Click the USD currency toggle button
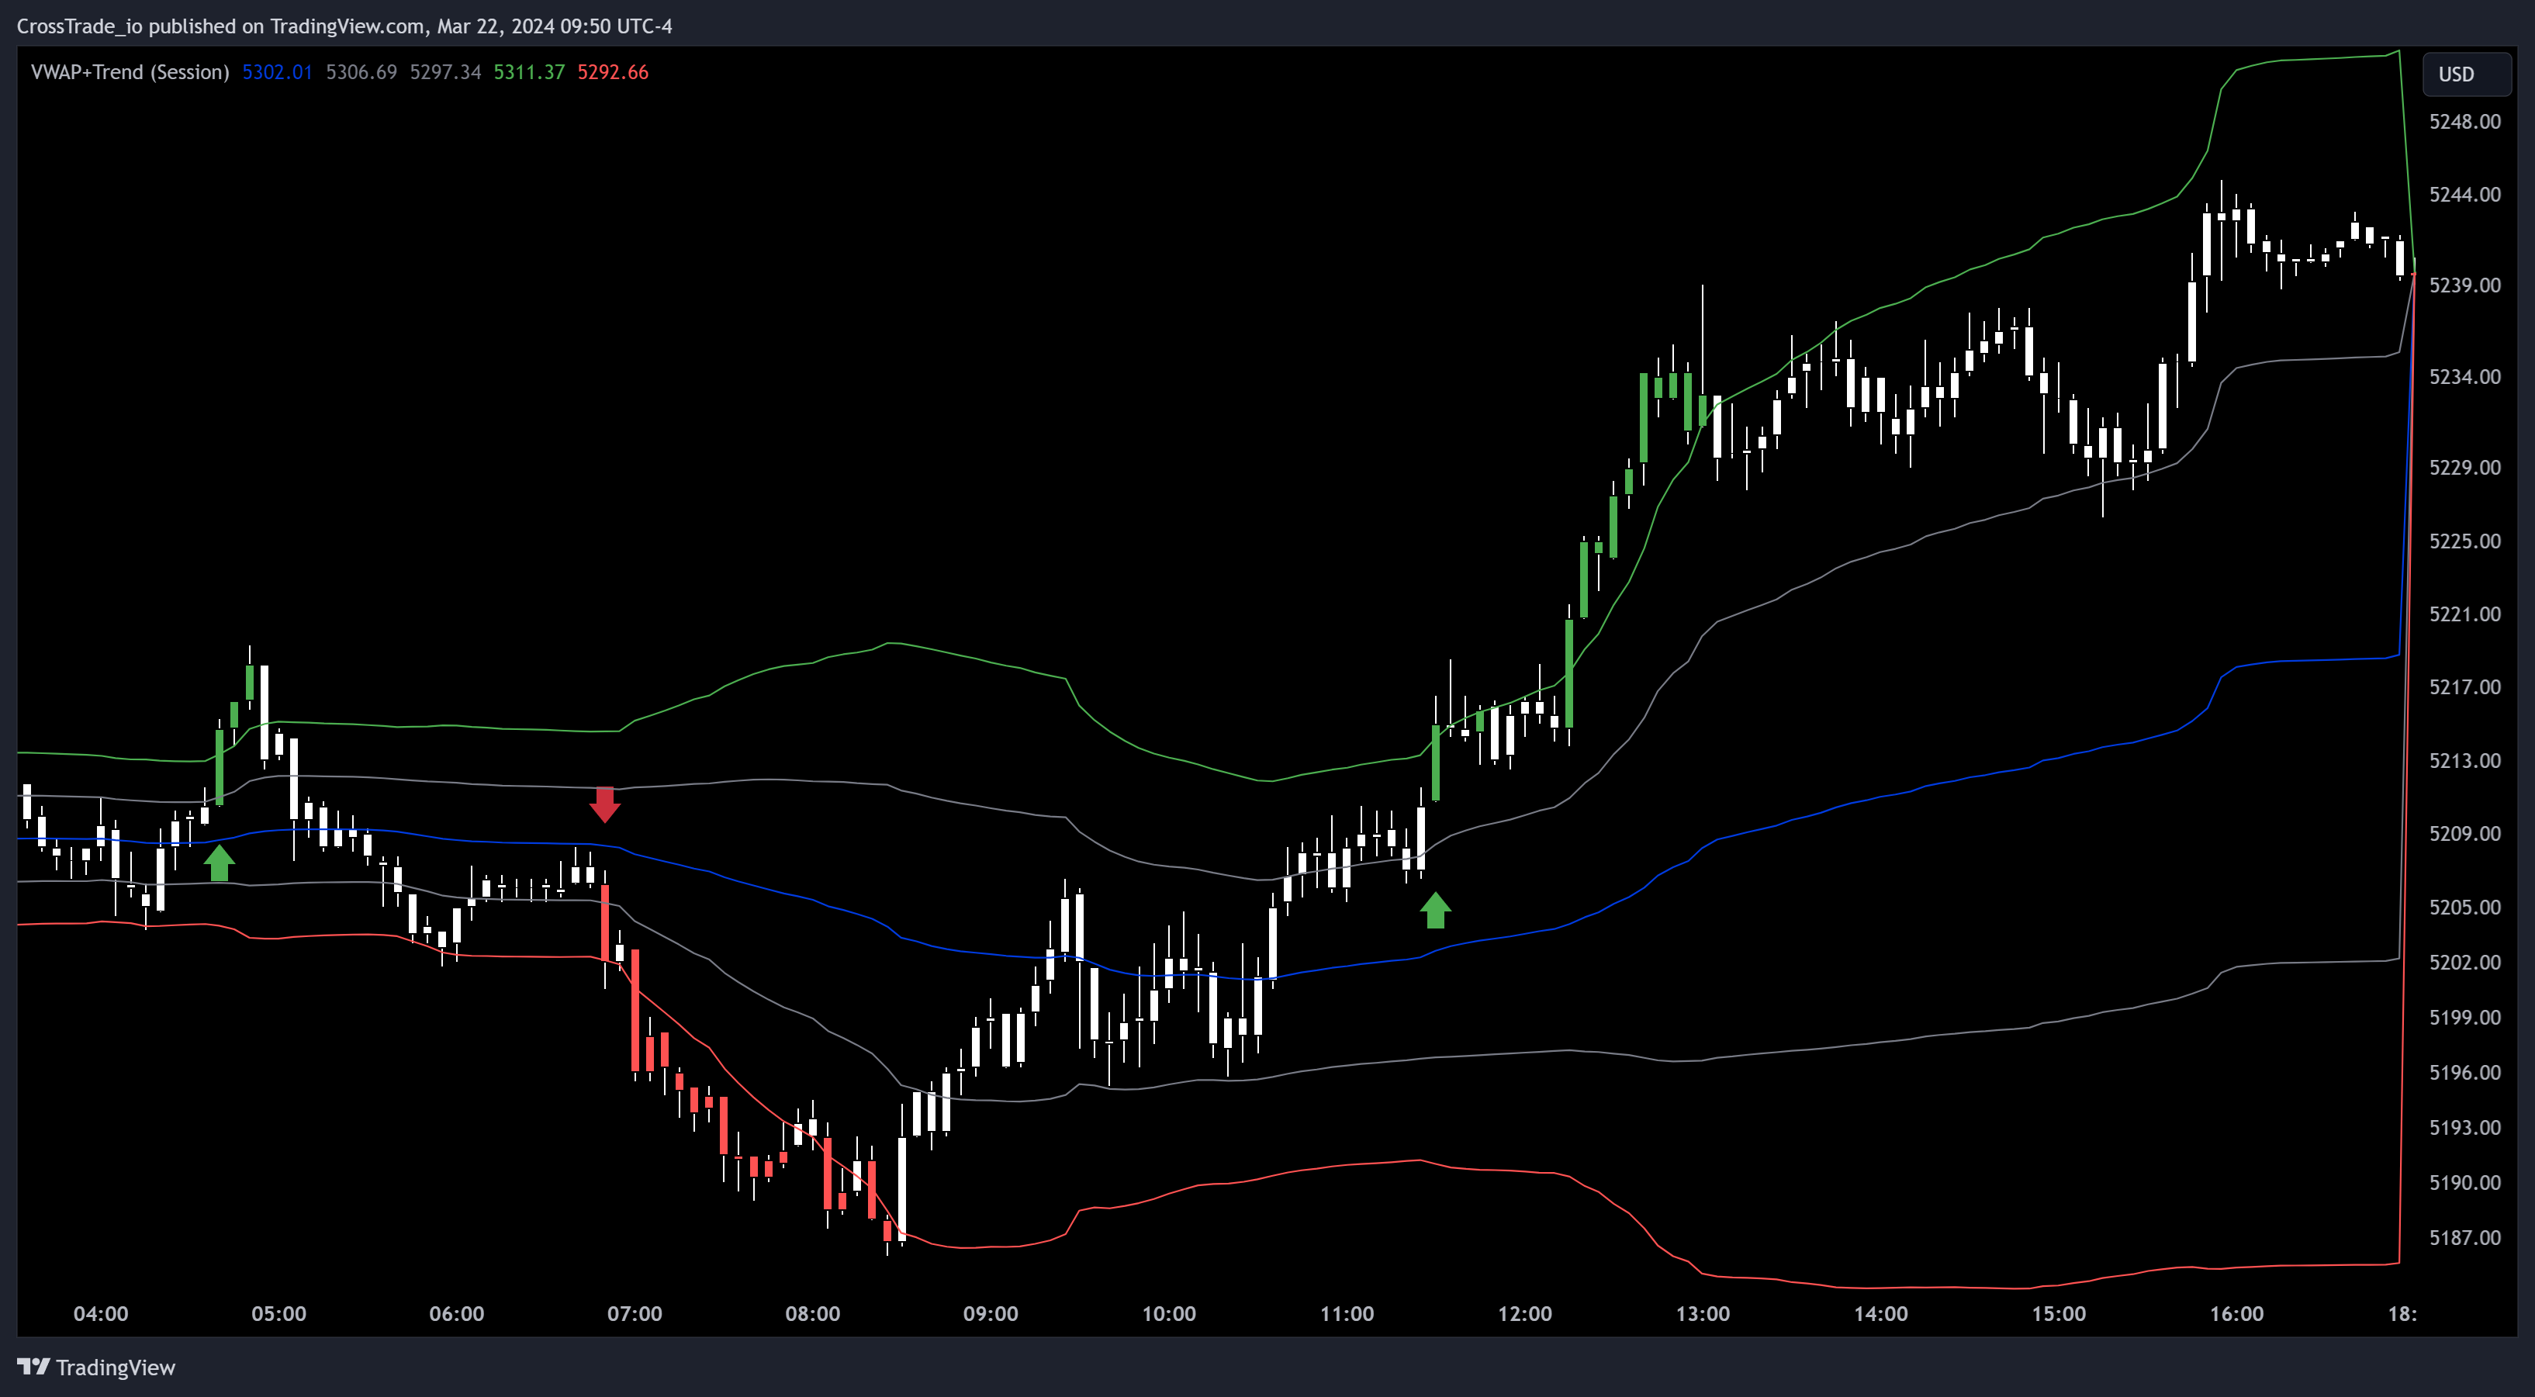The image size is (2535, 1397). point(2465,74)
